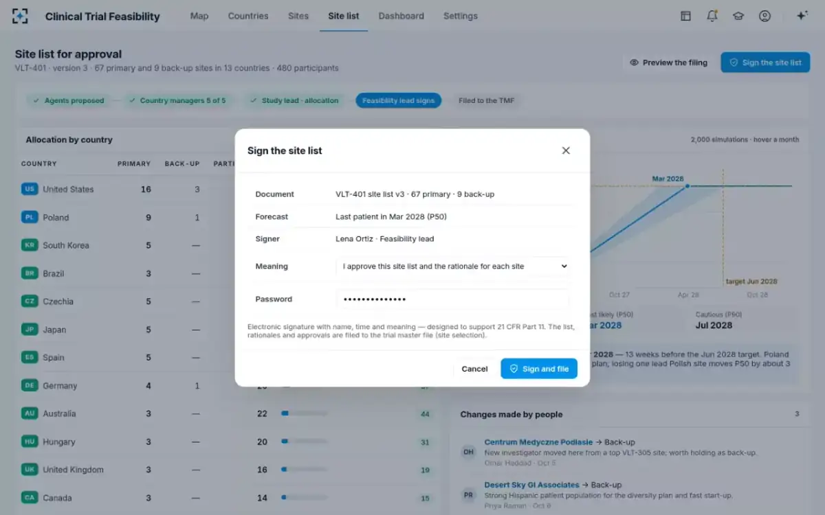Click the Clinical Trial Feasibility logo icon
The image size is (825, 515).
click(21, 16)
